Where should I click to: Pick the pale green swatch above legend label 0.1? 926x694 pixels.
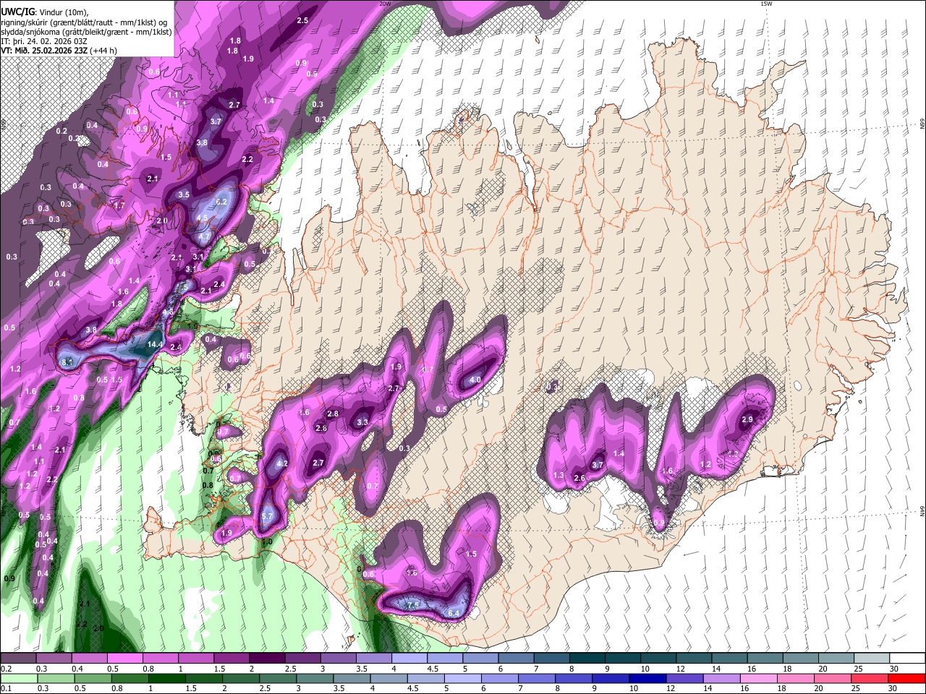click(x=18, y=678)
